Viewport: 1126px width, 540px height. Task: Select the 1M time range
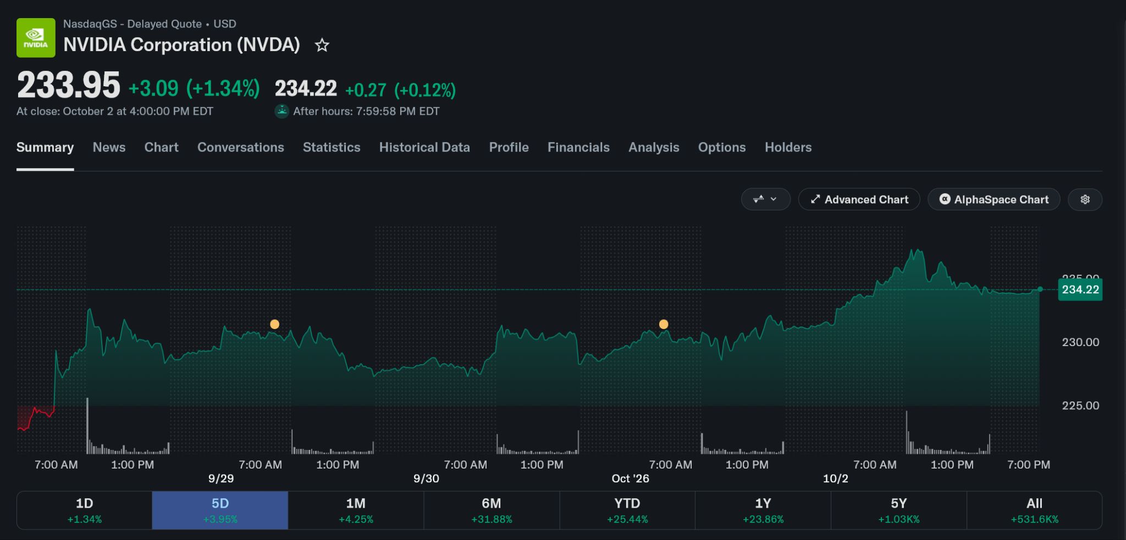(356, 510)
